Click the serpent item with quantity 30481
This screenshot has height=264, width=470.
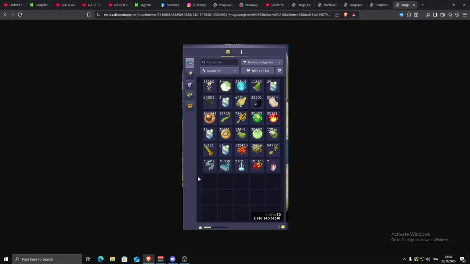209,166
